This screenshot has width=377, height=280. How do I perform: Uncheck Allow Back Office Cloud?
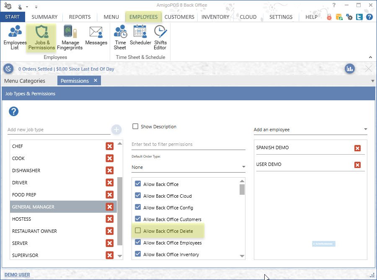[x=137, y=196]
